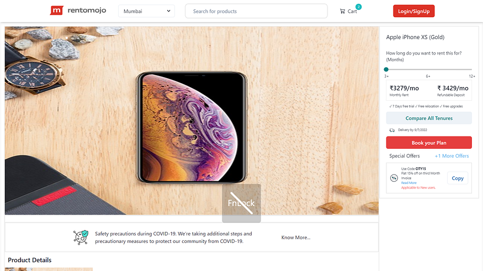Open the Mumbai city dropdown
This screenshot has height=271, width=483.
click(x=147, y=11)
